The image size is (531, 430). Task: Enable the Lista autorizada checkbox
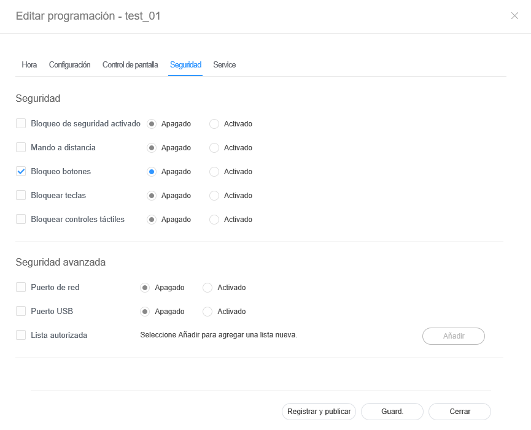coord(21,336)
